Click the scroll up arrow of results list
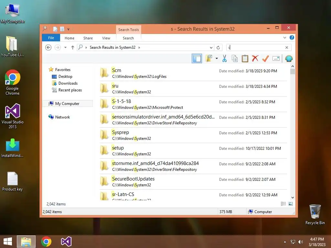The image size is (331, 248). (x=293, y=66)
